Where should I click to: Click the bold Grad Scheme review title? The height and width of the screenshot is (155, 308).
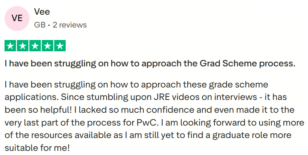[x=150, y=63]
